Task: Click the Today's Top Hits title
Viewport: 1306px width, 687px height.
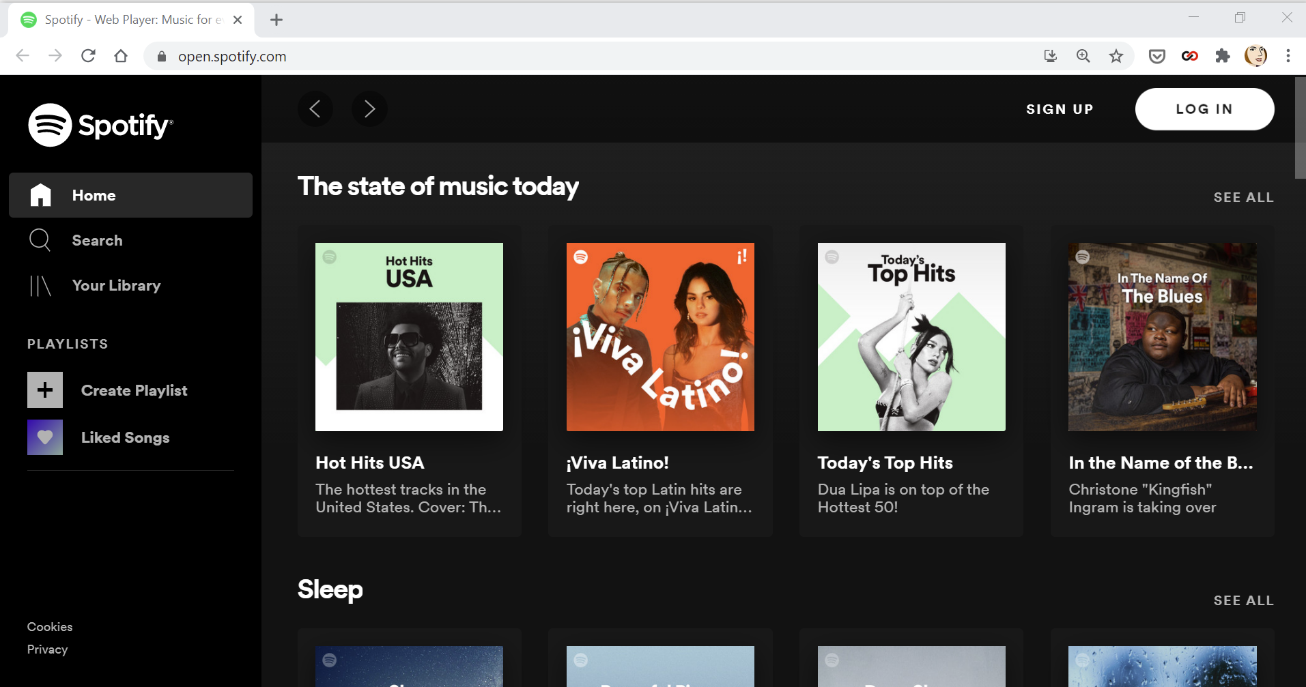Action: click(885, 463)
